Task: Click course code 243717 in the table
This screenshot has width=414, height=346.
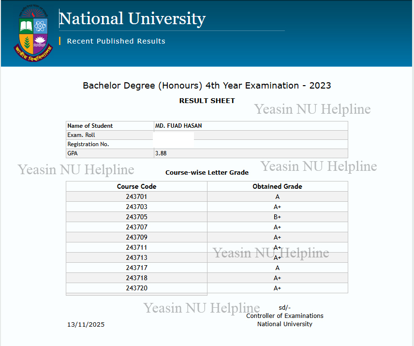Action: click(x=136, y=268)
